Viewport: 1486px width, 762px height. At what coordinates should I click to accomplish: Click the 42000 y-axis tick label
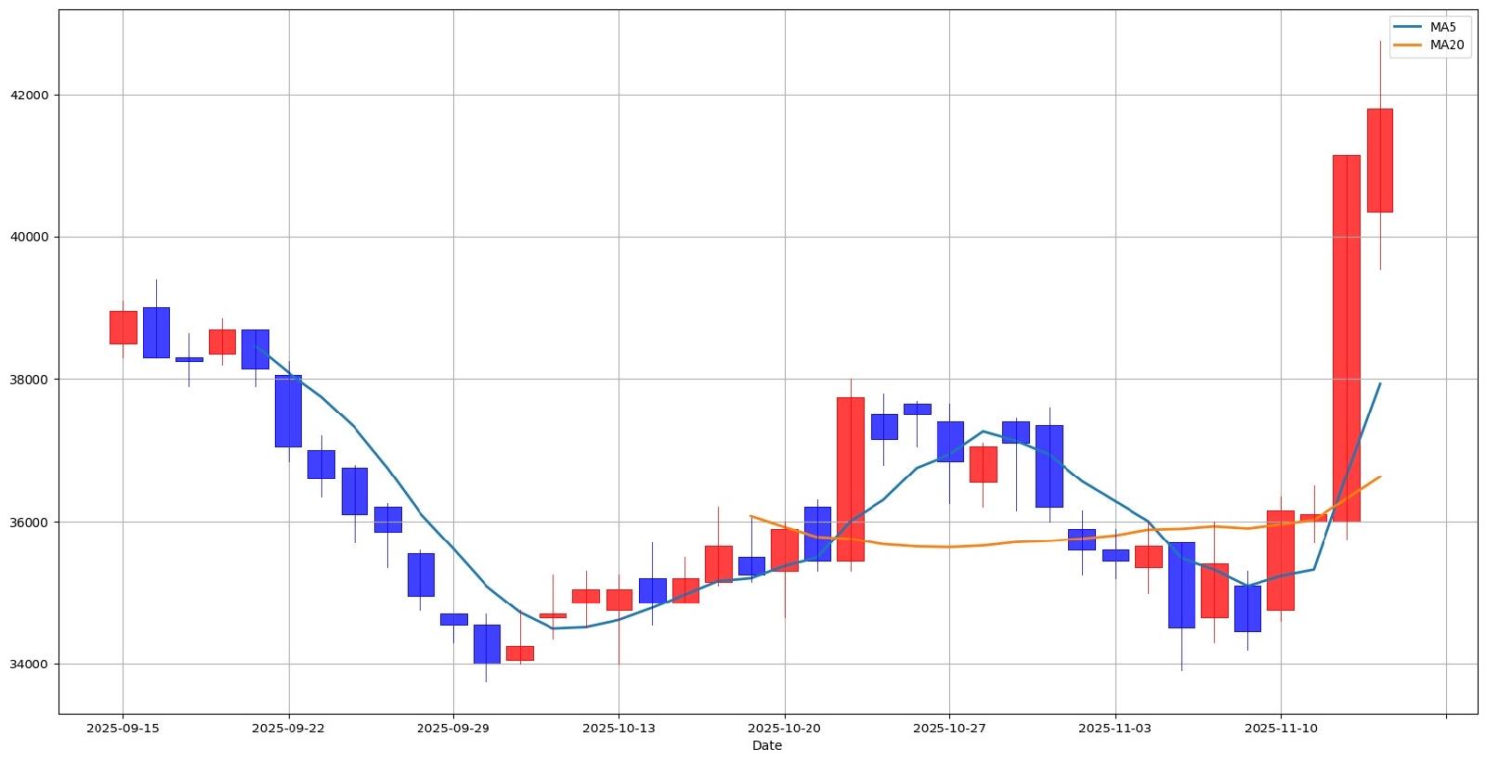[x=31, y=95]
